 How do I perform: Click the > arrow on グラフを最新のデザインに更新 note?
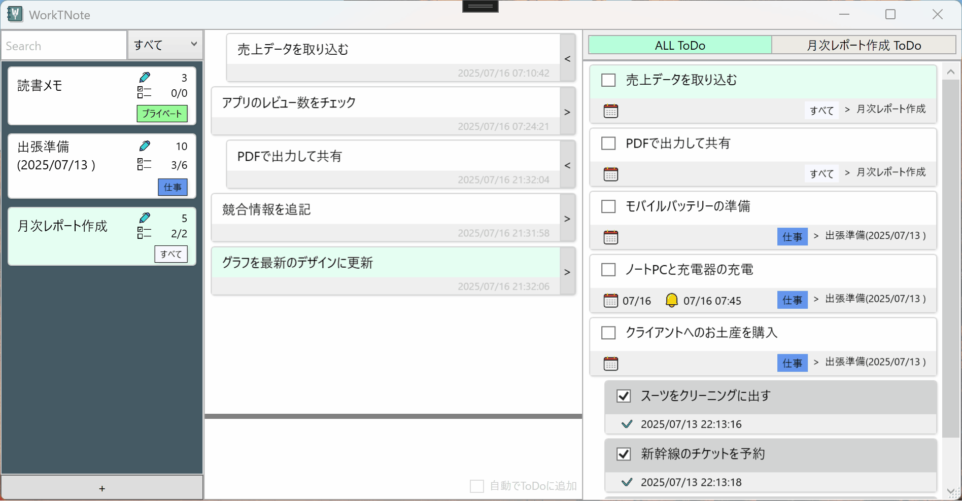(568, 272)
